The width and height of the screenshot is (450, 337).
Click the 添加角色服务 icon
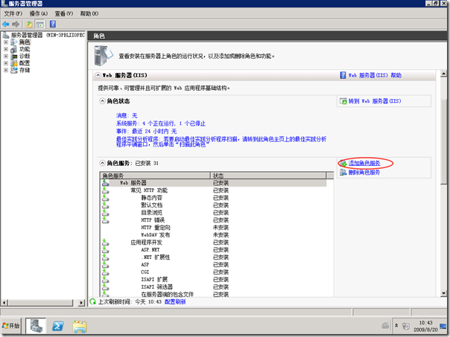click(x=343, y=164)
